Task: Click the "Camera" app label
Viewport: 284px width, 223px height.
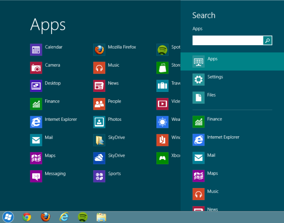Action: 52,65
